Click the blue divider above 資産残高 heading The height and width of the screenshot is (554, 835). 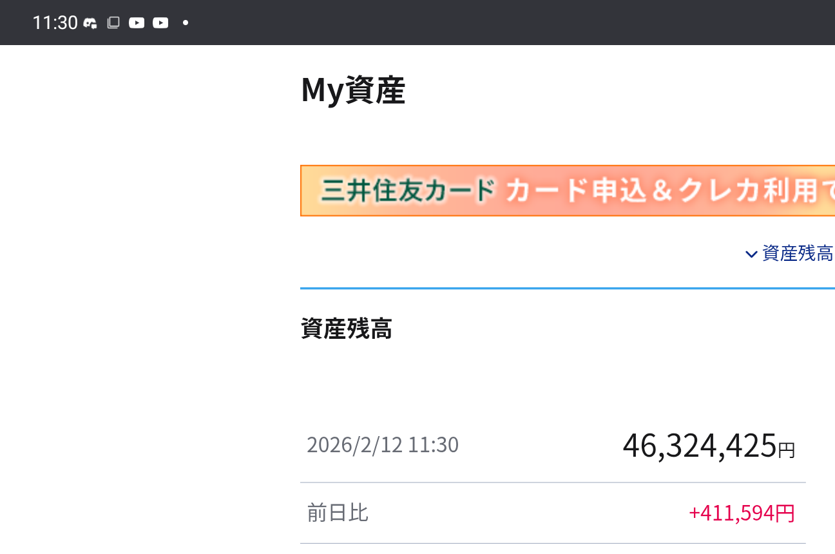[x=567, y=289]
